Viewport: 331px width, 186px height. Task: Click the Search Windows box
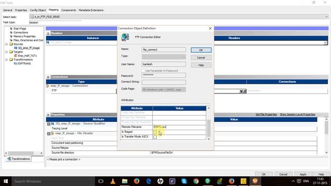(53, 181)
